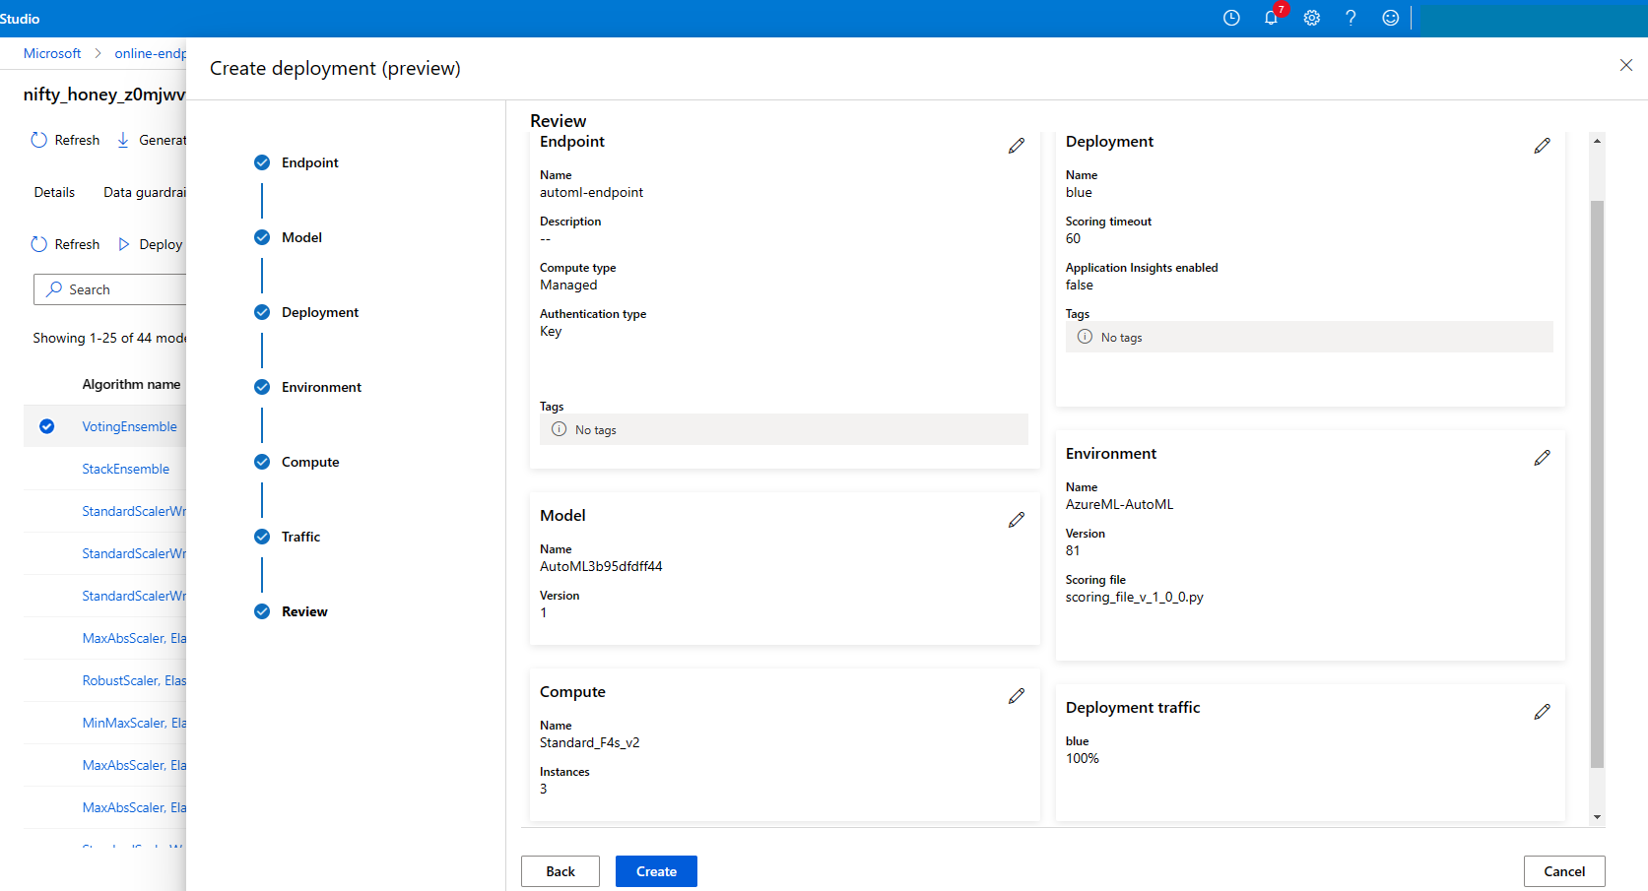The image size is (1648, 891).
Task: Click the 100% blue traffic value
Action: tap(1082, 758)
